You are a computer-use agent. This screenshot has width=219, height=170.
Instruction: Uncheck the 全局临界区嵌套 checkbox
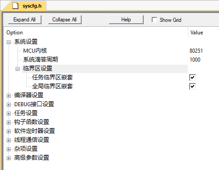click(192, 87)
